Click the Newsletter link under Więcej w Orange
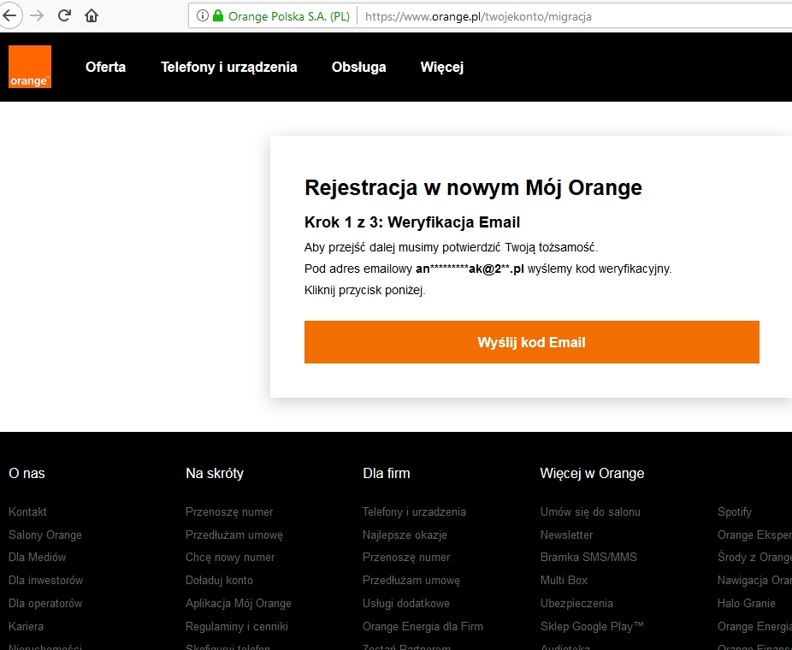The image size is (792, 650). click(x=566, y=535)
